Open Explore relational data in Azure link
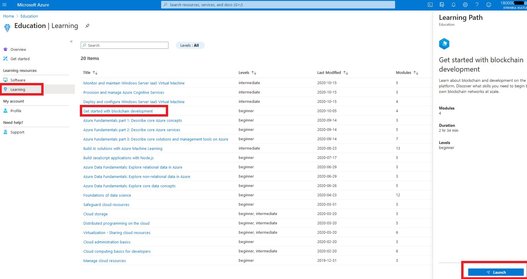 point(133,167)
